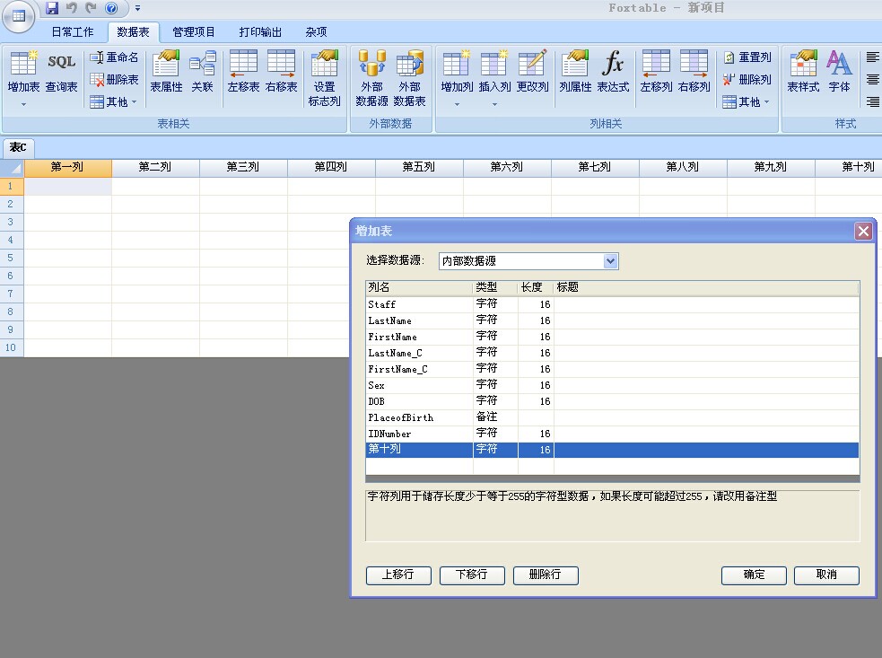This screenshot has height=658, width=882.
Task: Open 外部数据表 tool
Action: (x=409, y=78)
